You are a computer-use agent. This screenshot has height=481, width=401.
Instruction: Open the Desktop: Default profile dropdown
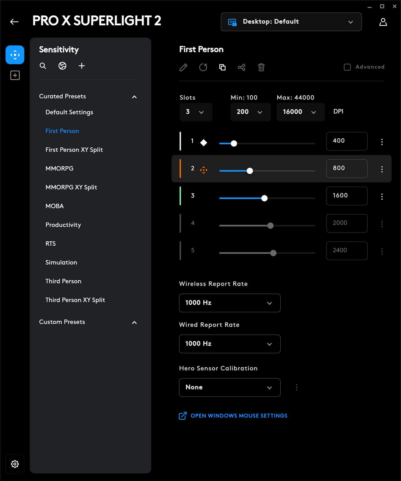pyautogui.click(x=291, y=22)
